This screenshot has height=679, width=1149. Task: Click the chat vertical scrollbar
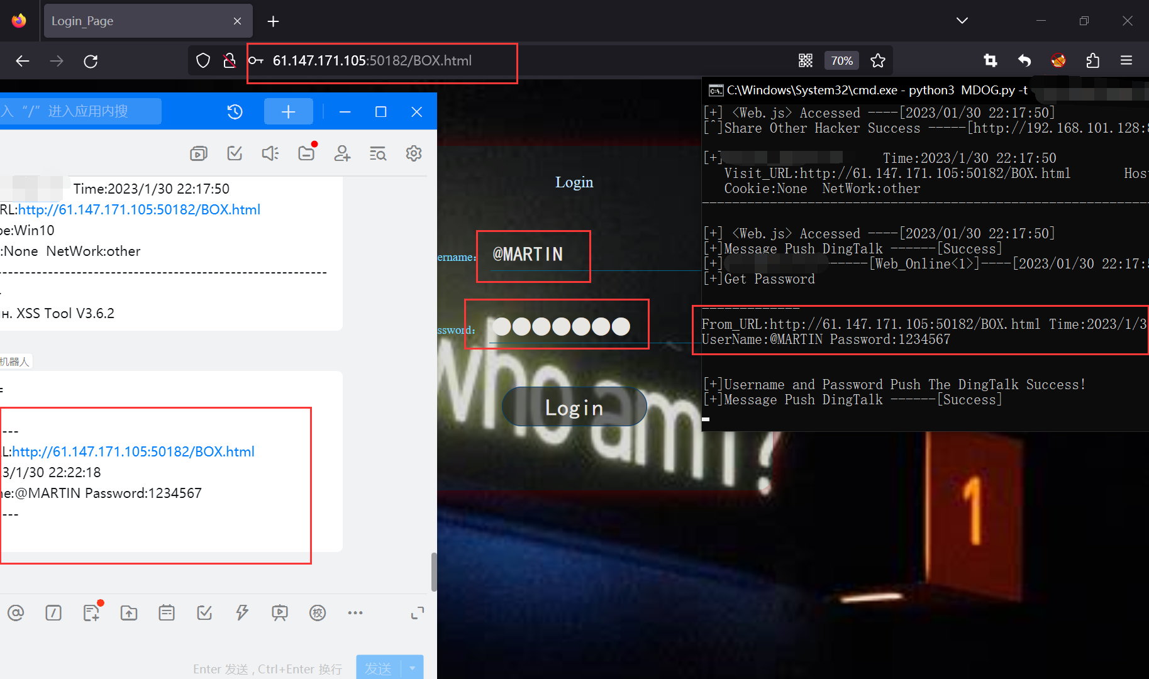434,572
